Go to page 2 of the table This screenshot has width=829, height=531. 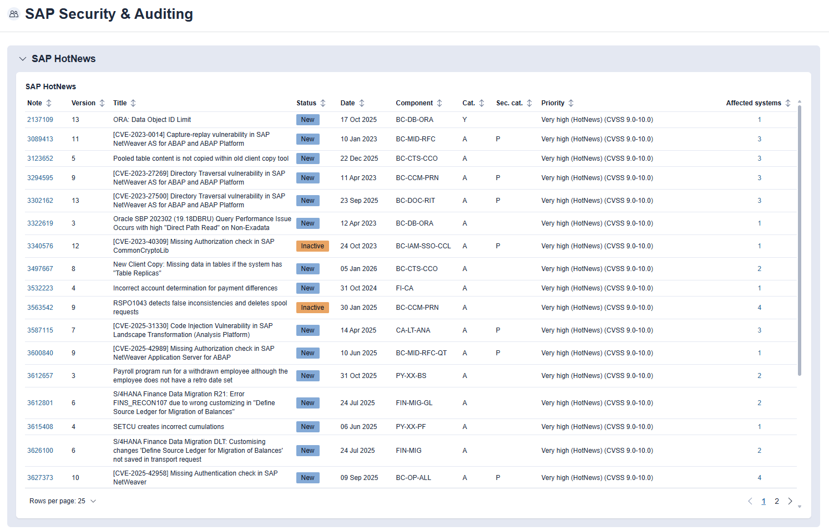(777, 501)
